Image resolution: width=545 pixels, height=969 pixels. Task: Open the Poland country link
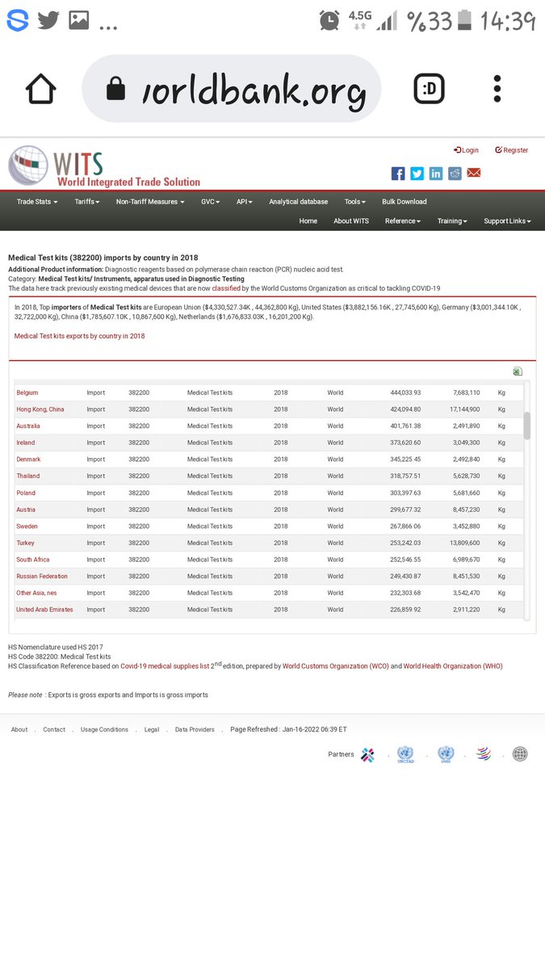[x=26, y=493]
